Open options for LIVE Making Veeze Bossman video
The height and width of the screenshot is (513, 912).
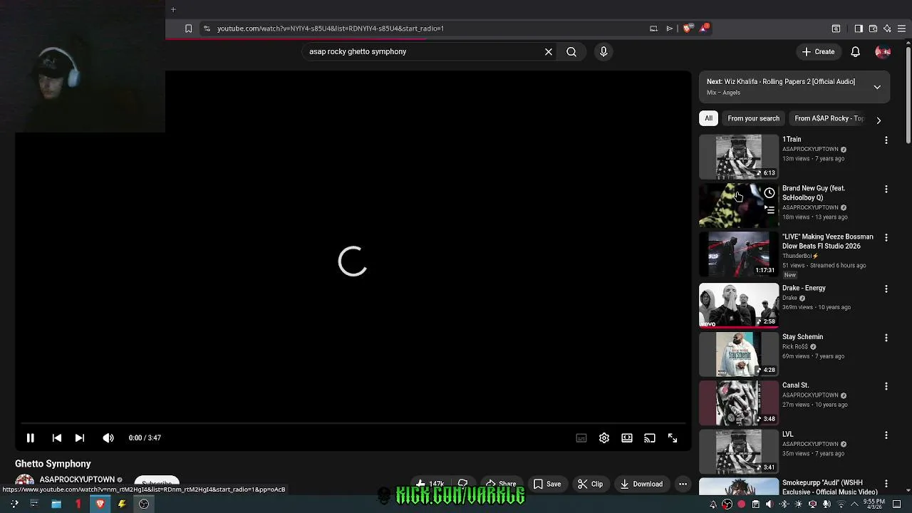click(886, 237)
